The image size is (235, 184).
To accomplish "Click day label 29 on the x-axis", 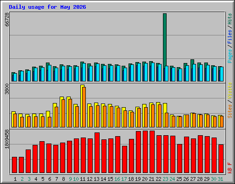I will click(207, 179).
